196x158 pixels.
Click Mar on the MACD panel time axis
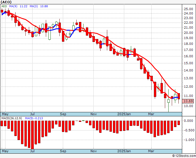pos(151,151)
